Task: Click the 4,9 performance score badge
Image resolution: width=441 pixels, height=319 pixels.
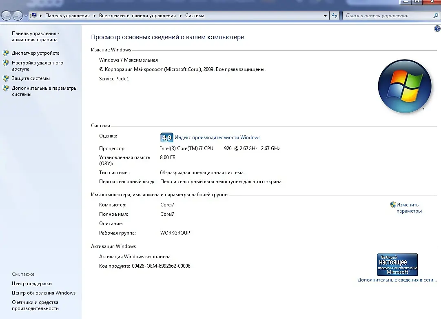Action: (166, 137)
